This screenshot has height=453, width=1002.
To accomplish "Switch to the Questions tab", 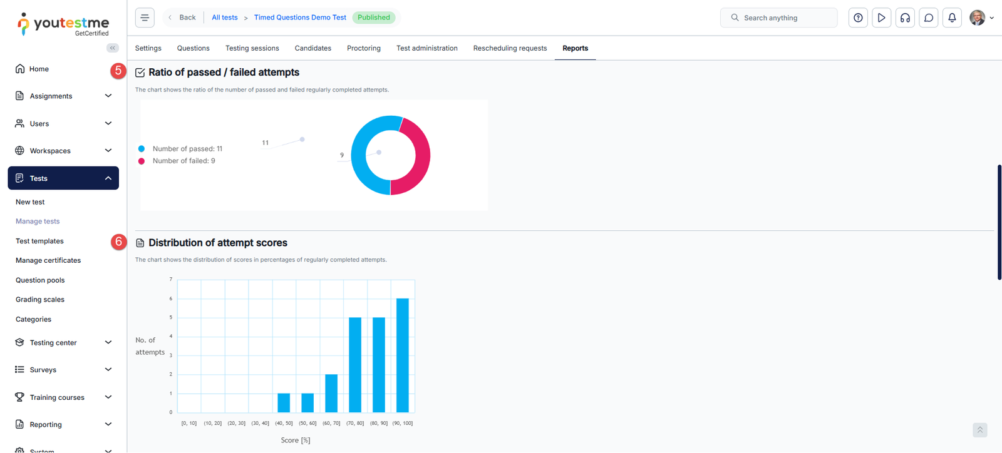I will click(x=193, y=48).
